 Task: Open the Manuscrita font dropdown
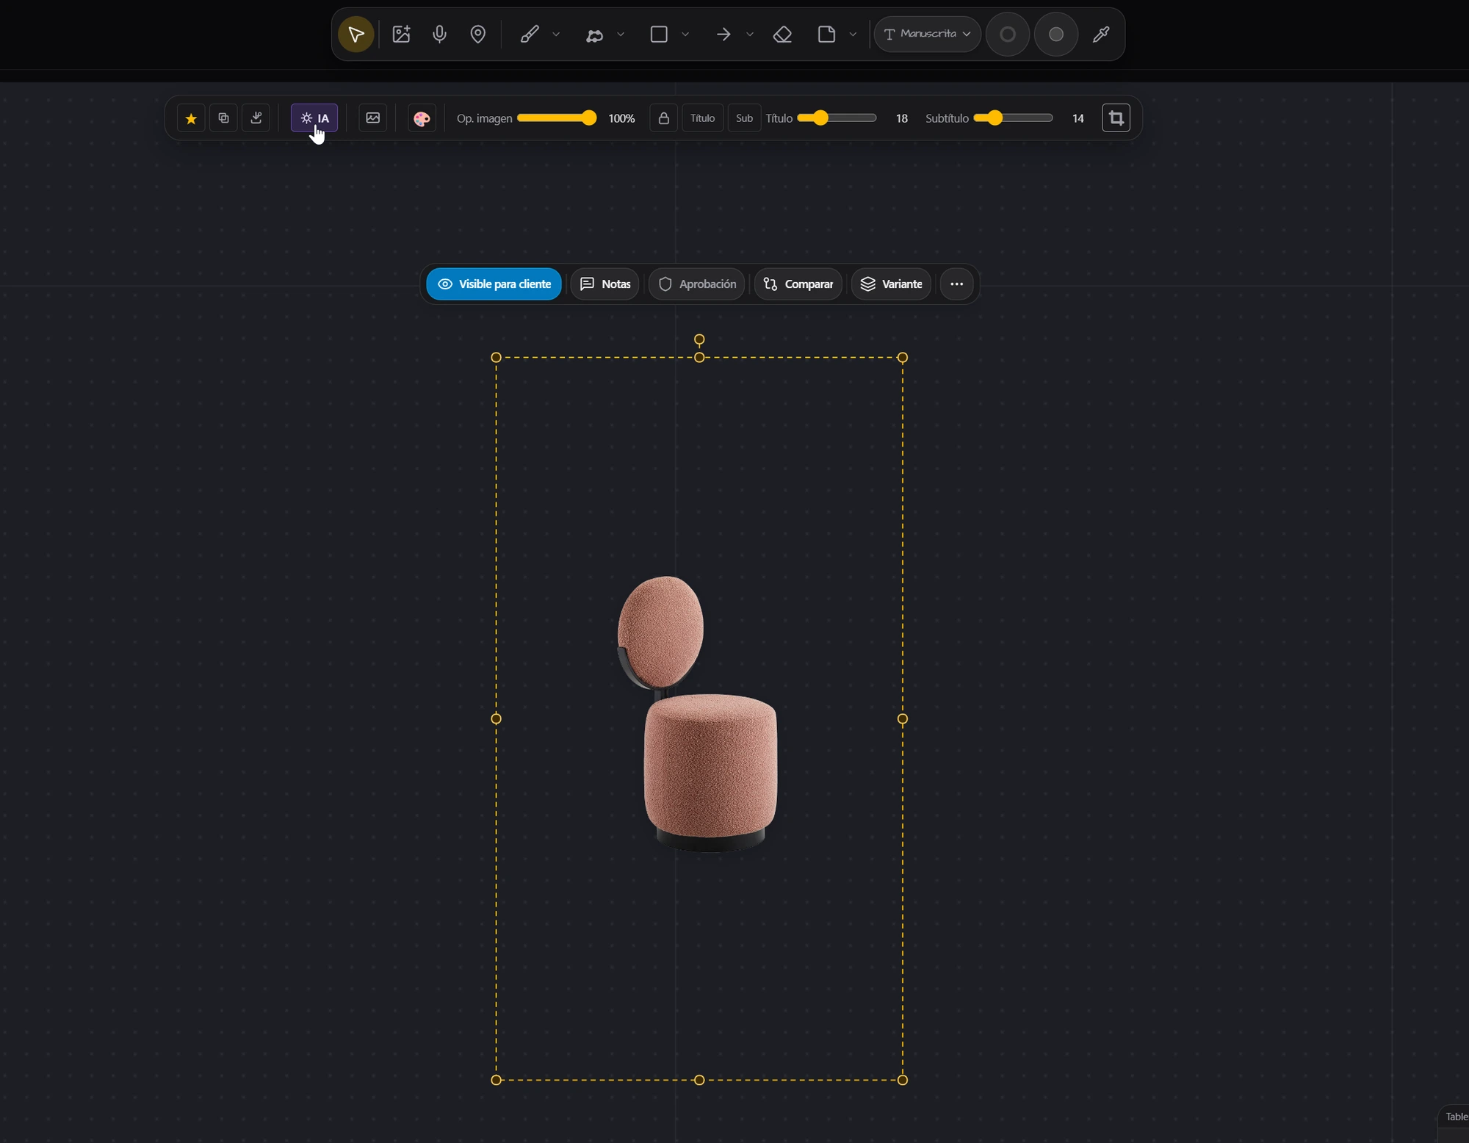(x=928, y=35)
